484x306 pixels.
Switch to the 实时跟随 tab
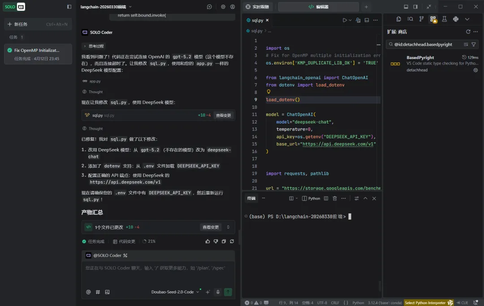(257, 7)
